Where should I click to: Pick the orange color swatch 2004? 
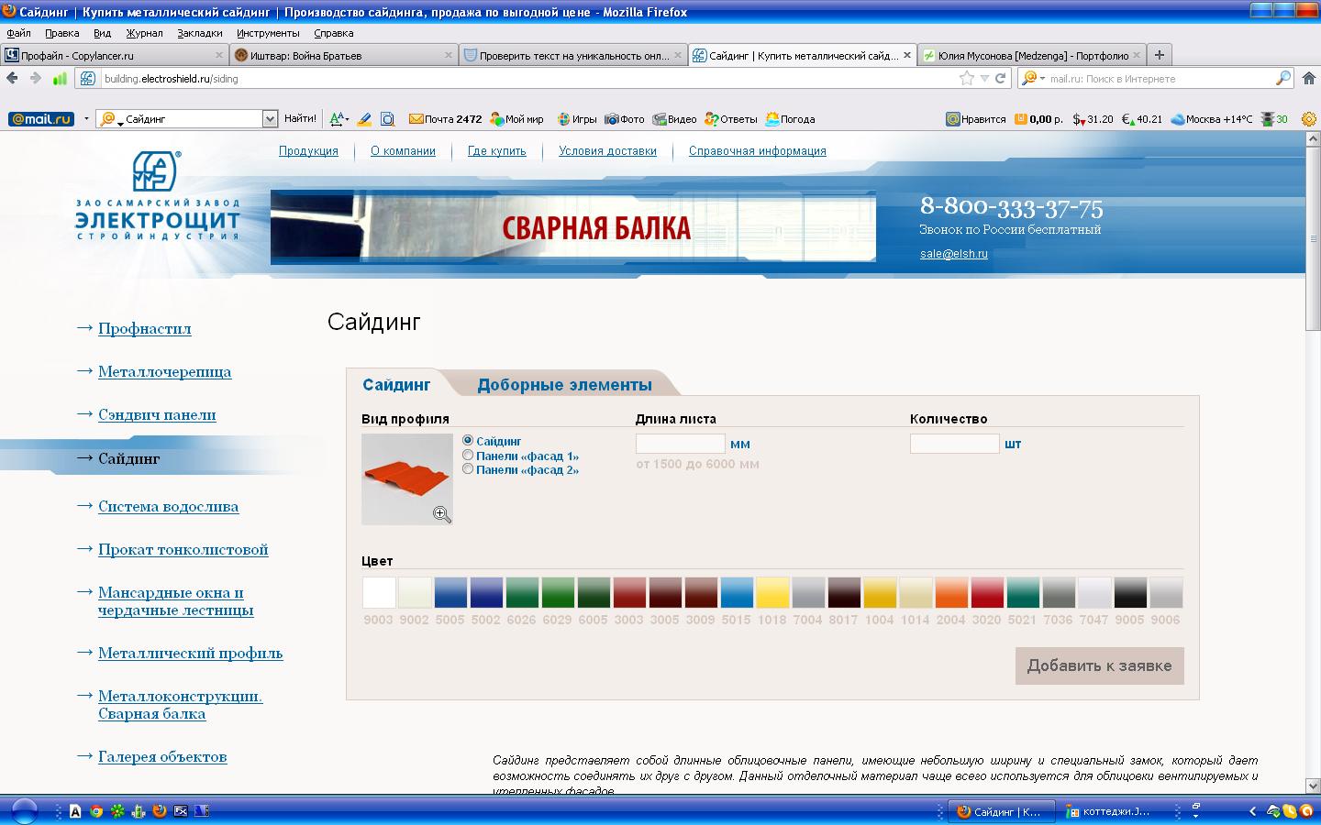click(951, 592)
